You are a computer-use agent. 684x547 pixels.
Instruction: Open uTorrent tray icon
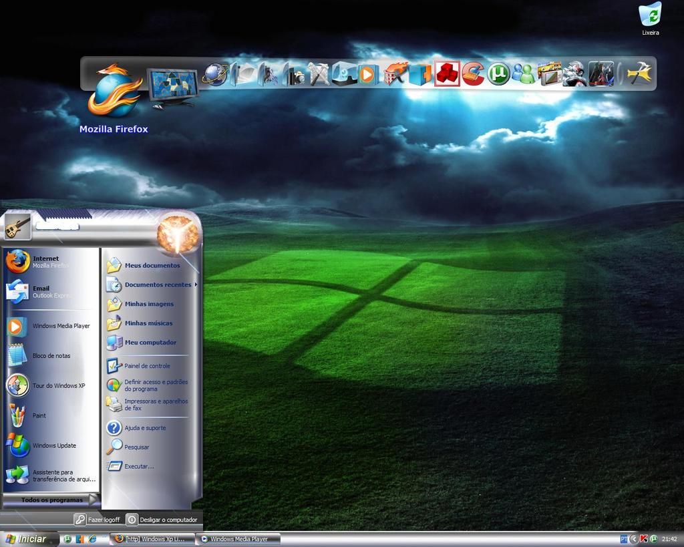tap(653, 539)
